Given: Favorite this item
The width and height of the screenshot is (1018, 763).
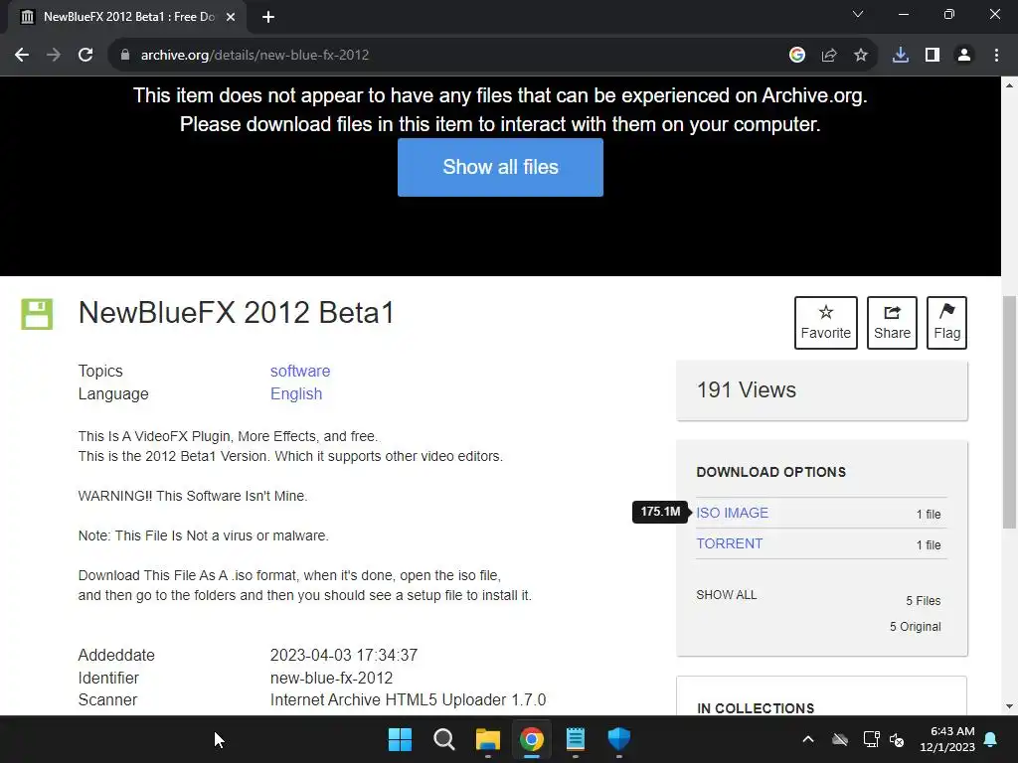Looking at the screenshot, I should [x=826, y=323].
